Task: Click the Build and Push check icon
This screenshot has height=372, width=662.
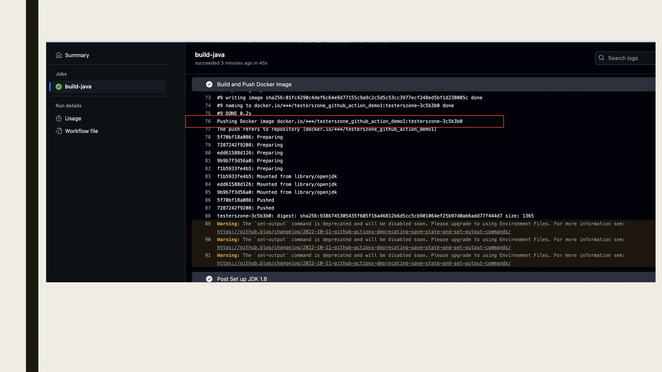Action: pyautogui.click(x=209, y=84)
